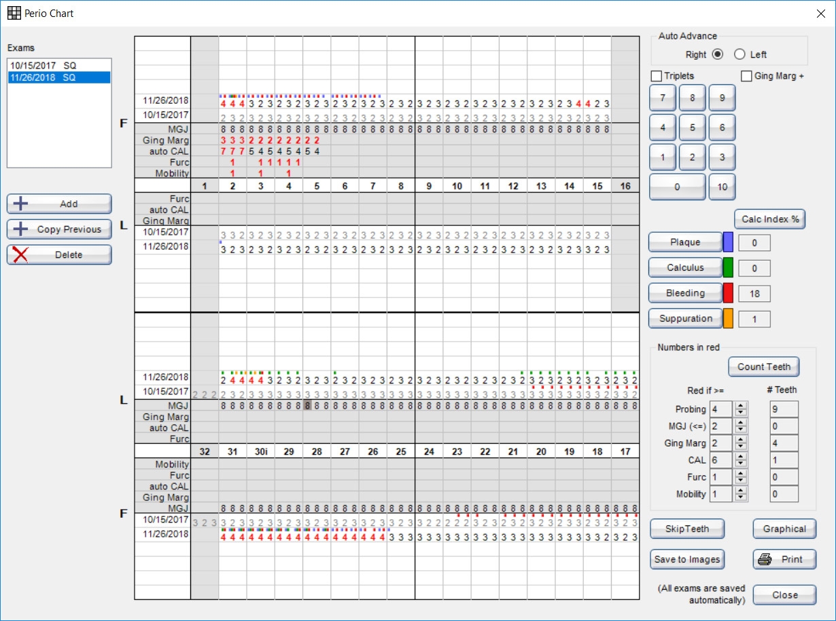The width and height of the screenshot is (836, 621).
Task: Check the Ging Marg + option
Action: click(744, 76)
